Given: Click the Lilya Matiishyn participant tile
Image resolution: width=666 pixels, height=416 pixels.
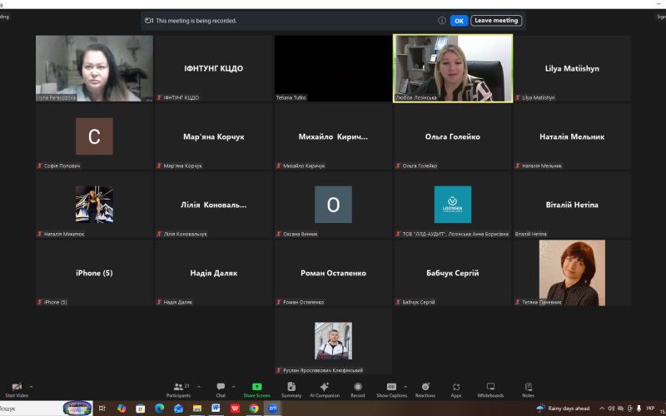Looking at the screenshot, I should 572,68.
